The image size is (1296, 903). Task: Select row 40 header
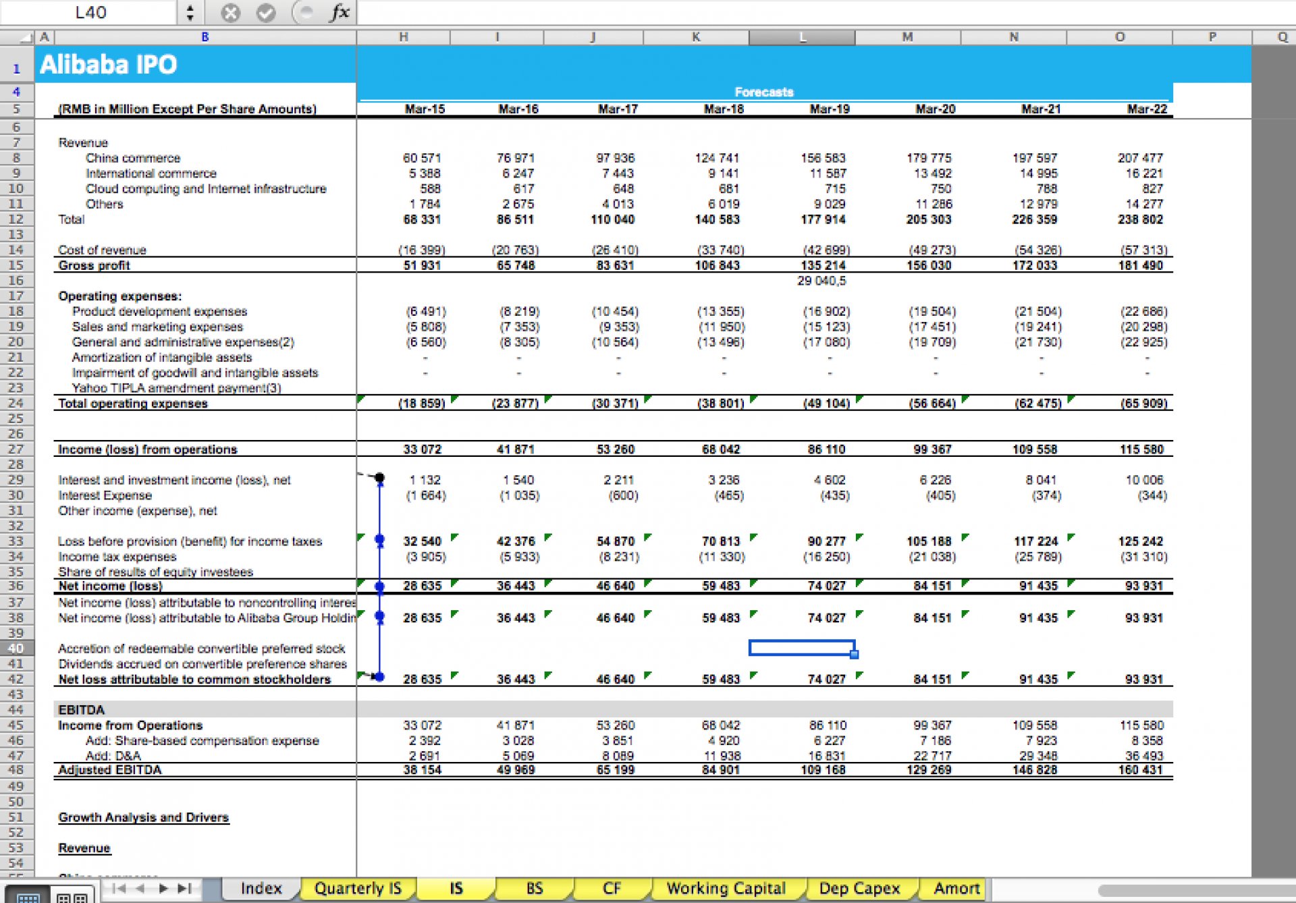point(16,649)
